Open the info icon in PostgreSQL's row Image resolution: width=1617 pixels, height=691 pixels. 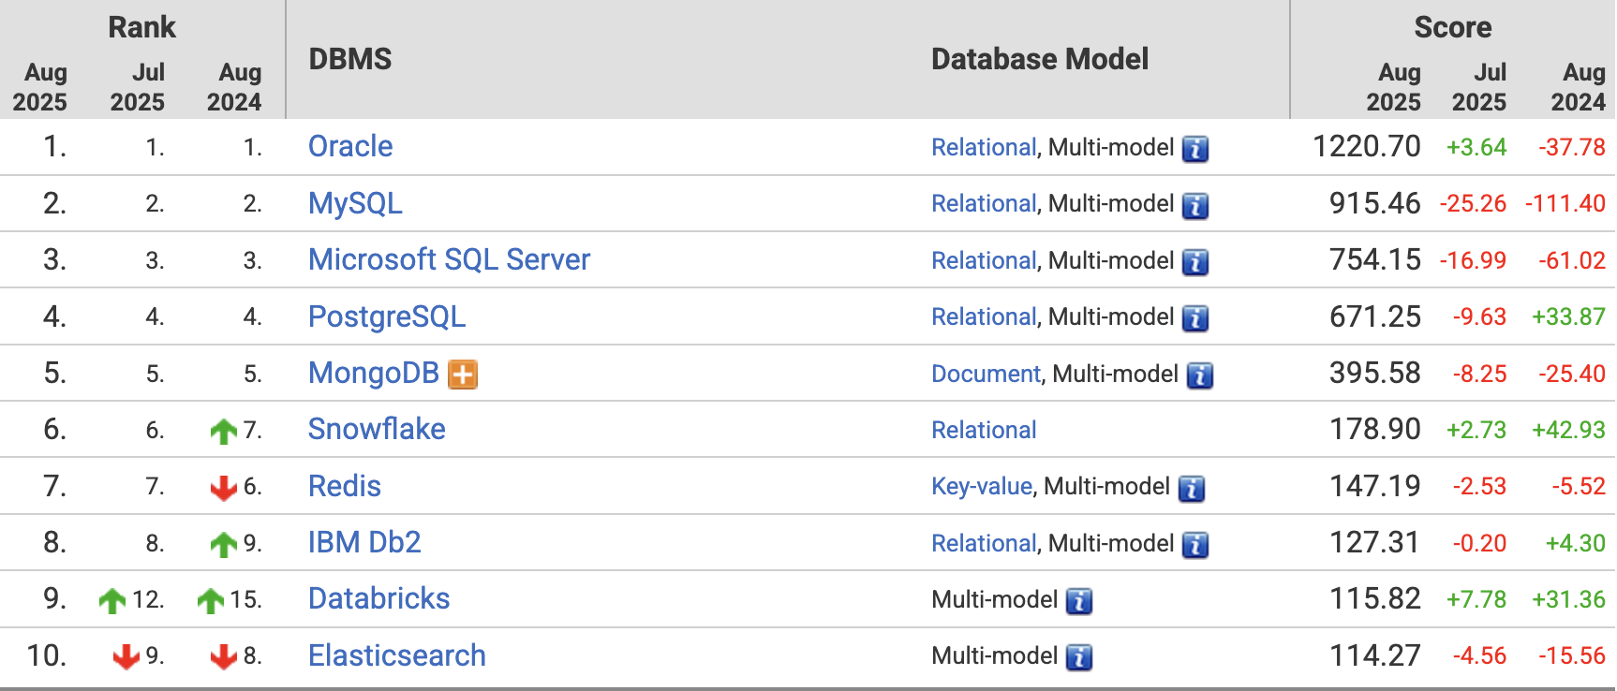[x=1194, y=318]
